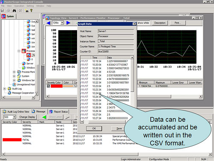Click the Change Display button
Image resolution: width=214 pixels, height=161 pixels.
click(27, 117)
